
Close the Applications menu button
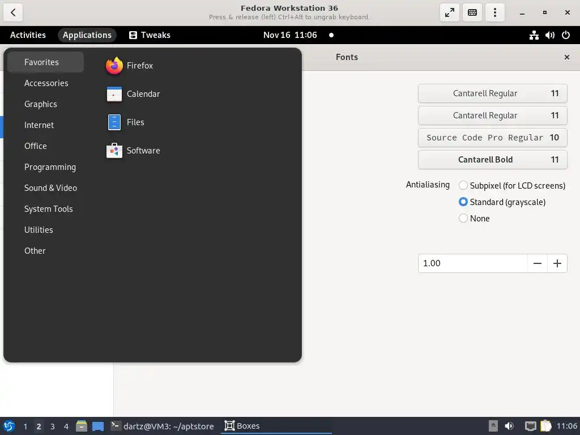87,35
